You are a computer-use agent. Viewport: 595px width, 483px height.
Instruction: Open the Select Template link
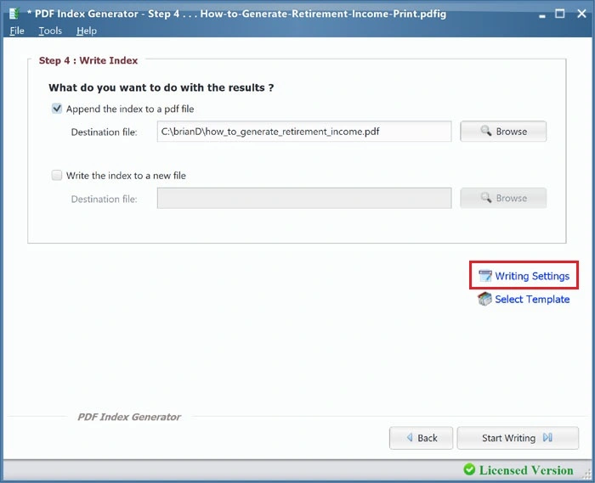532,300
